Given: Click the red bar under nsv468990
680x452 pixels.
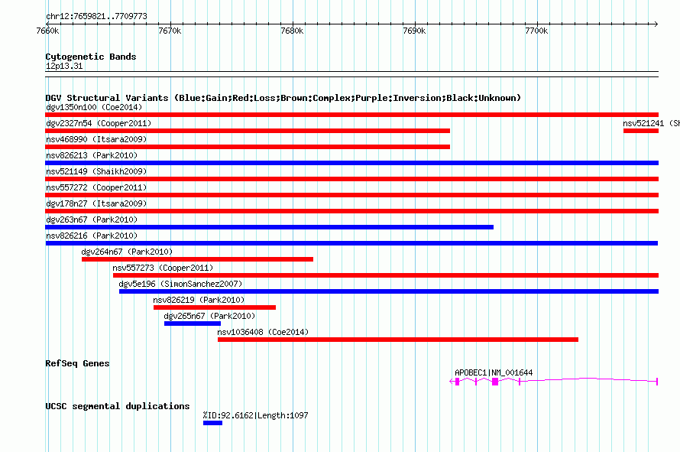Looking at the screenshot, I should (248, 147).
